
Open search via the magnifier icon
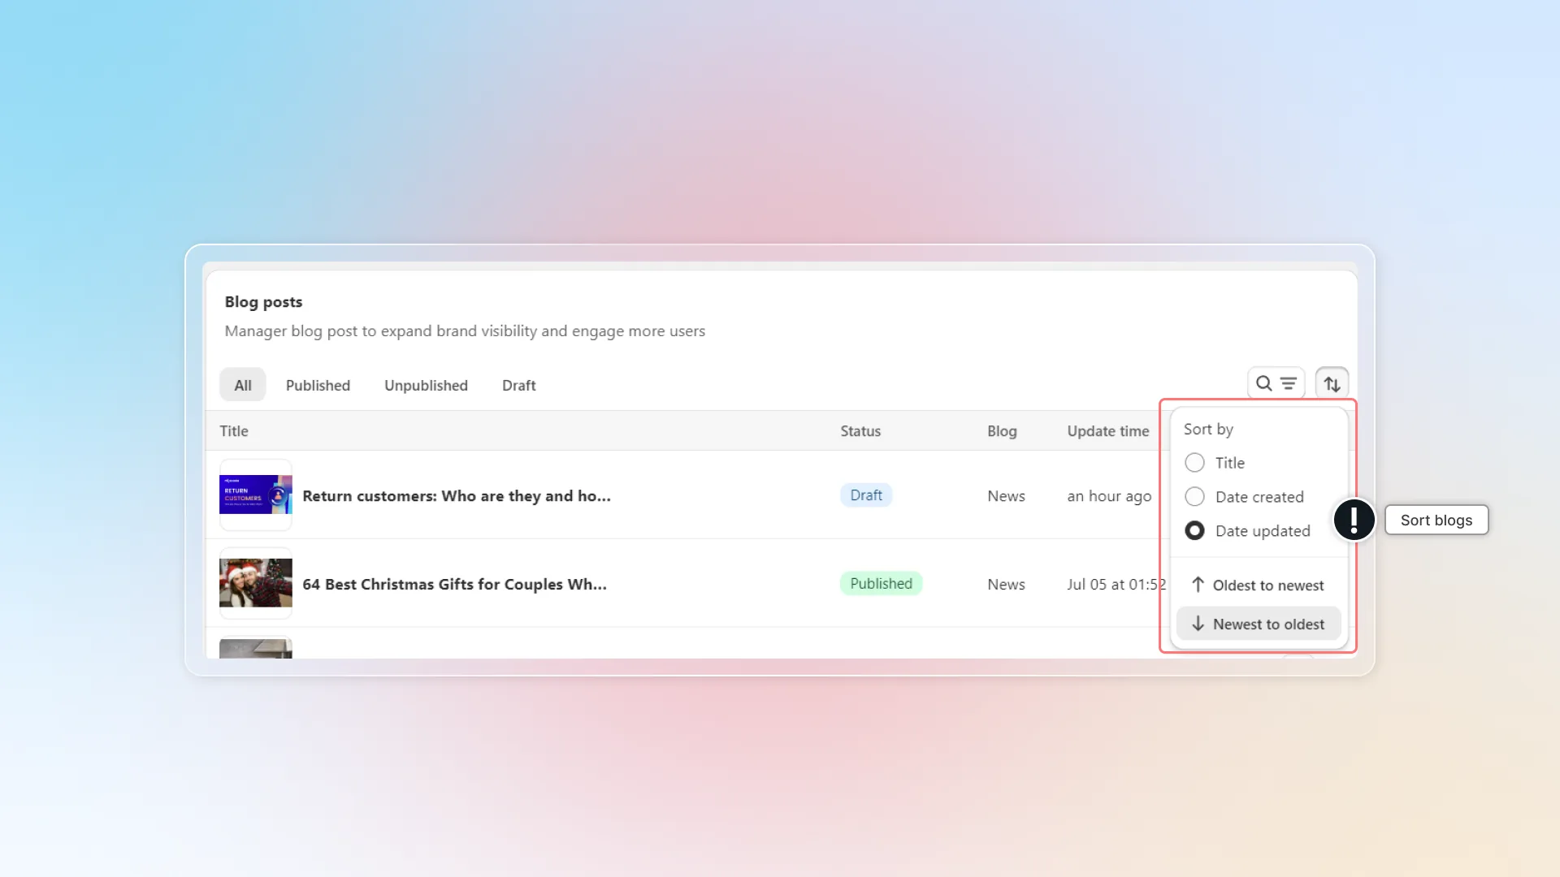[x=1263, y=383]
